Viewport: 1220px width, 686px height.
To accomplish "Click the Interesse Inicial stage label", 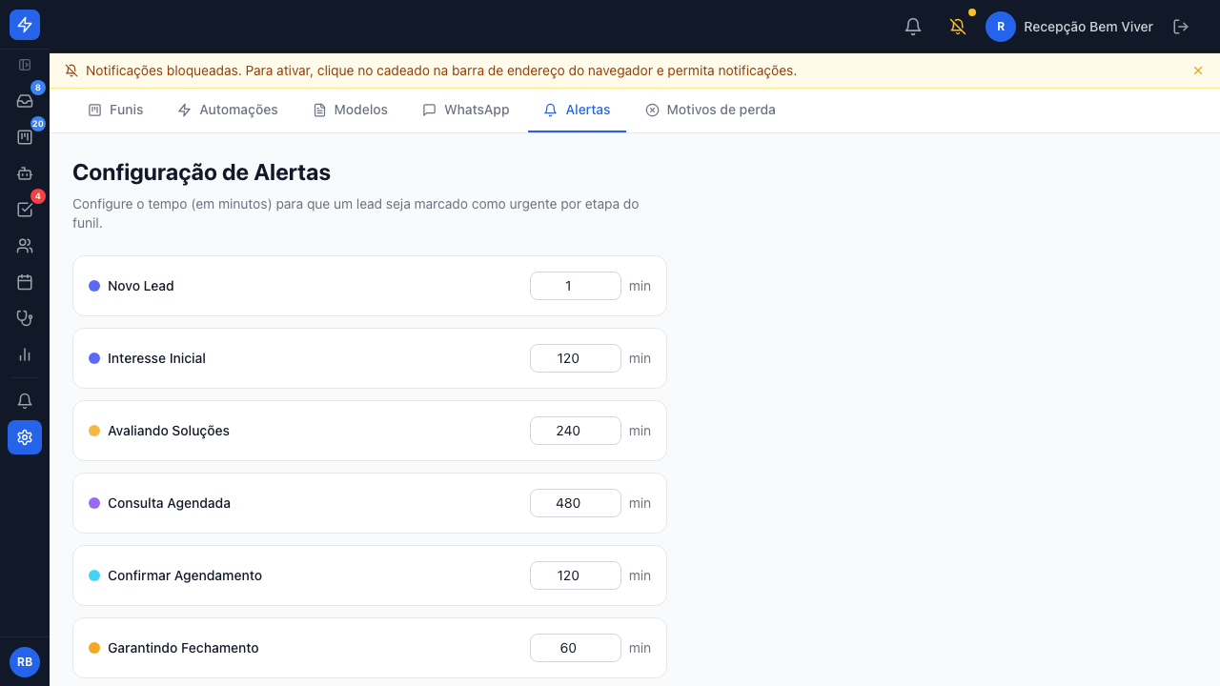I will point(156,358).
